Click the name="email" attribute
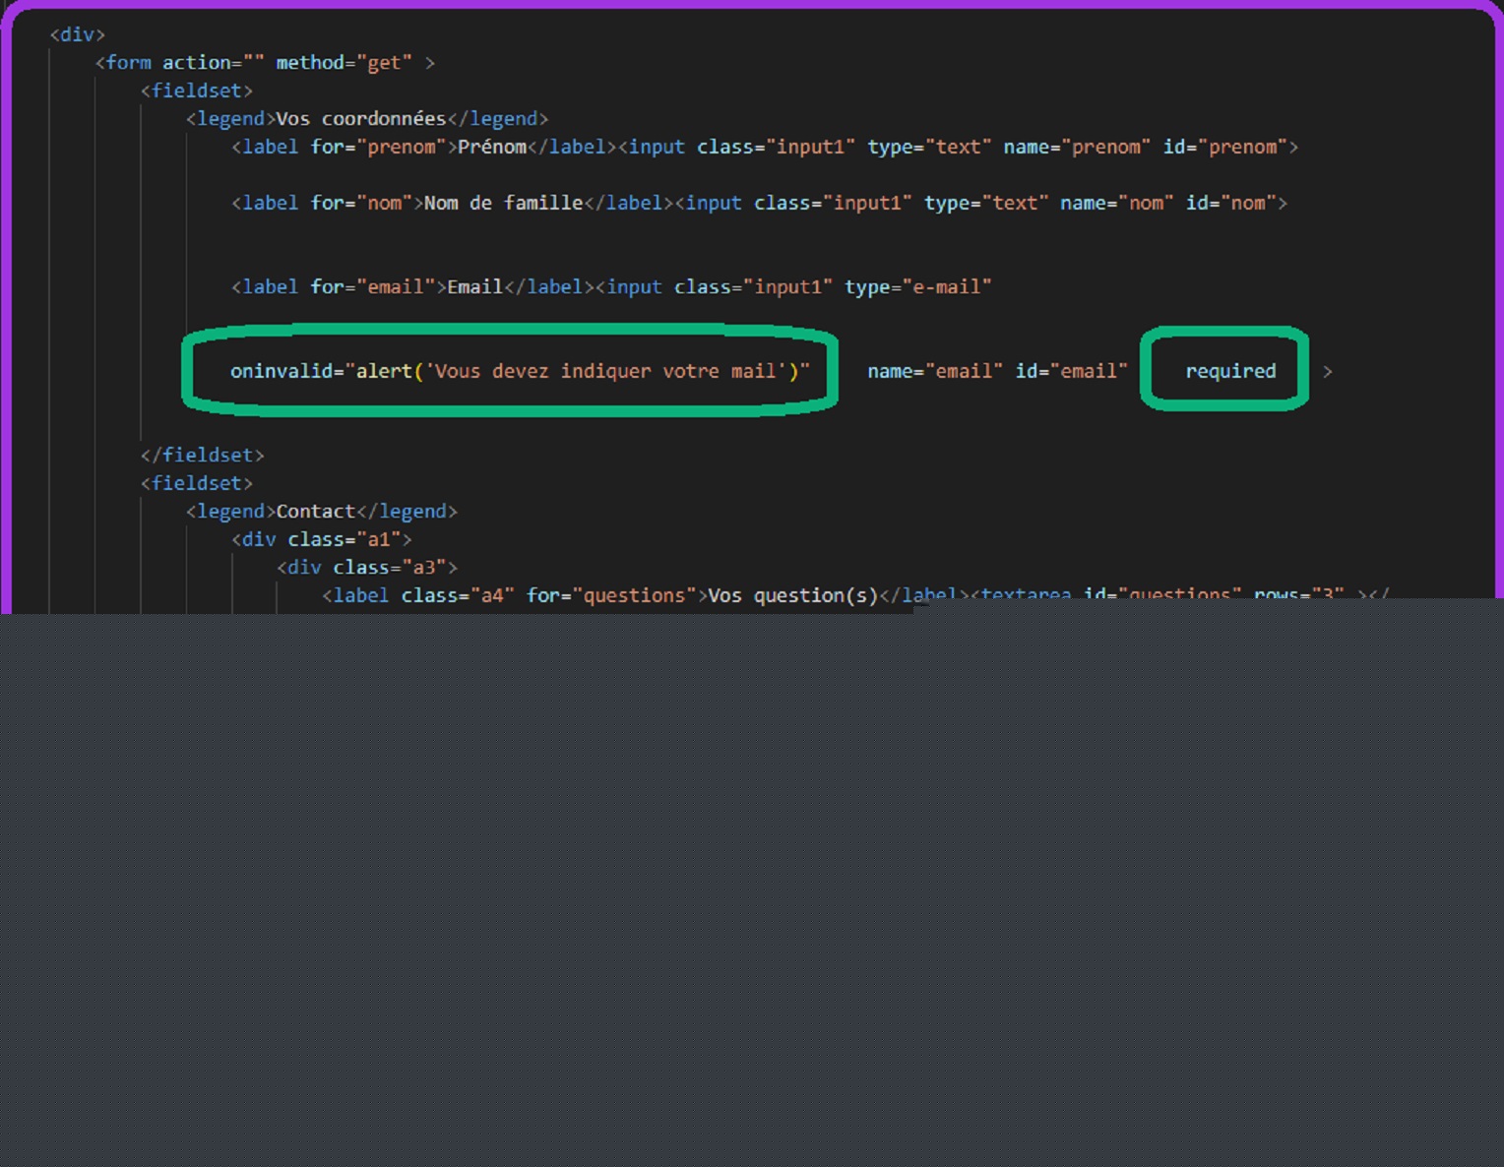The width and height of the screenshot is (1504, 1167). [934, 371]
